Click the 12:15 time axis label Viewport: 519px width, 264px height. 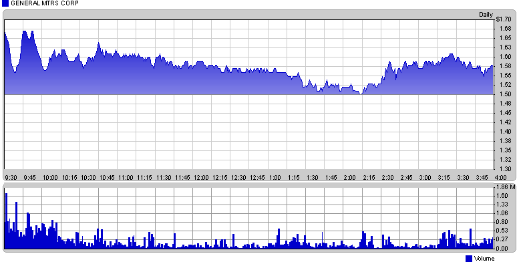pos(220,178)
